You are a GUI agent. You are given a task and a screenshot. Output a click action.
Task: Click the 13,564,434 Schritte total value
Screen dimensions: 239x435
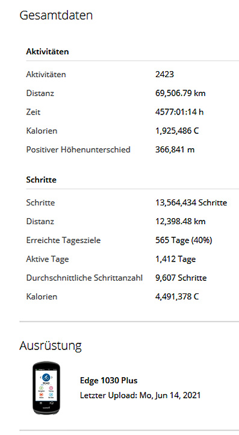[x=191, y=203]
